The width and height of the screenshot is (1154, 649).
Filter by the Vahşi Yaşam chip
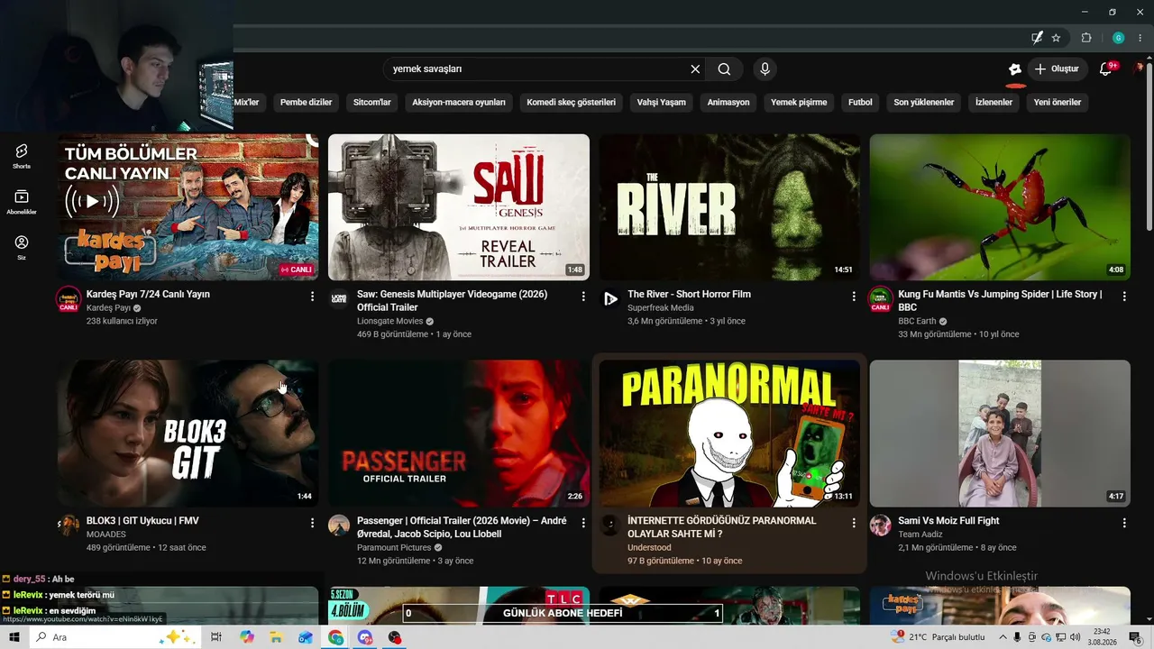tap(661, 103)
